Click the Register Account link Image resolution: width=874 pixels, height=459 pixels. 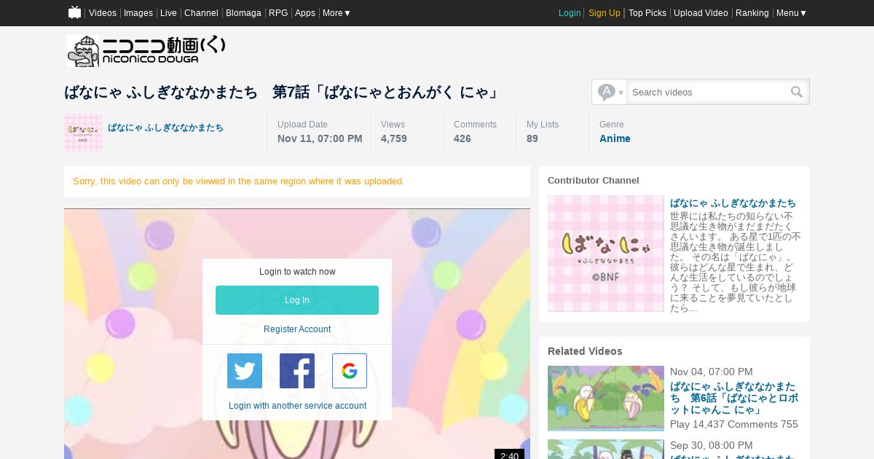(x=297, y=329)
